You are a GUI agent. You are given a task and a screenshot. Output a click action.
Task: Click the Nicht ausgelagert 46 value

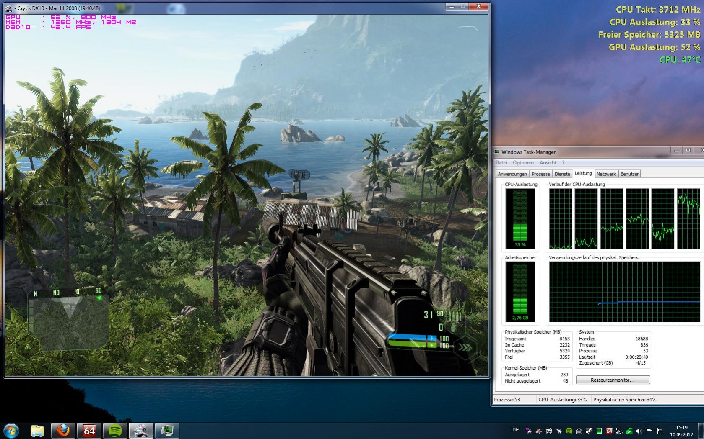click(x=565, y=381)
